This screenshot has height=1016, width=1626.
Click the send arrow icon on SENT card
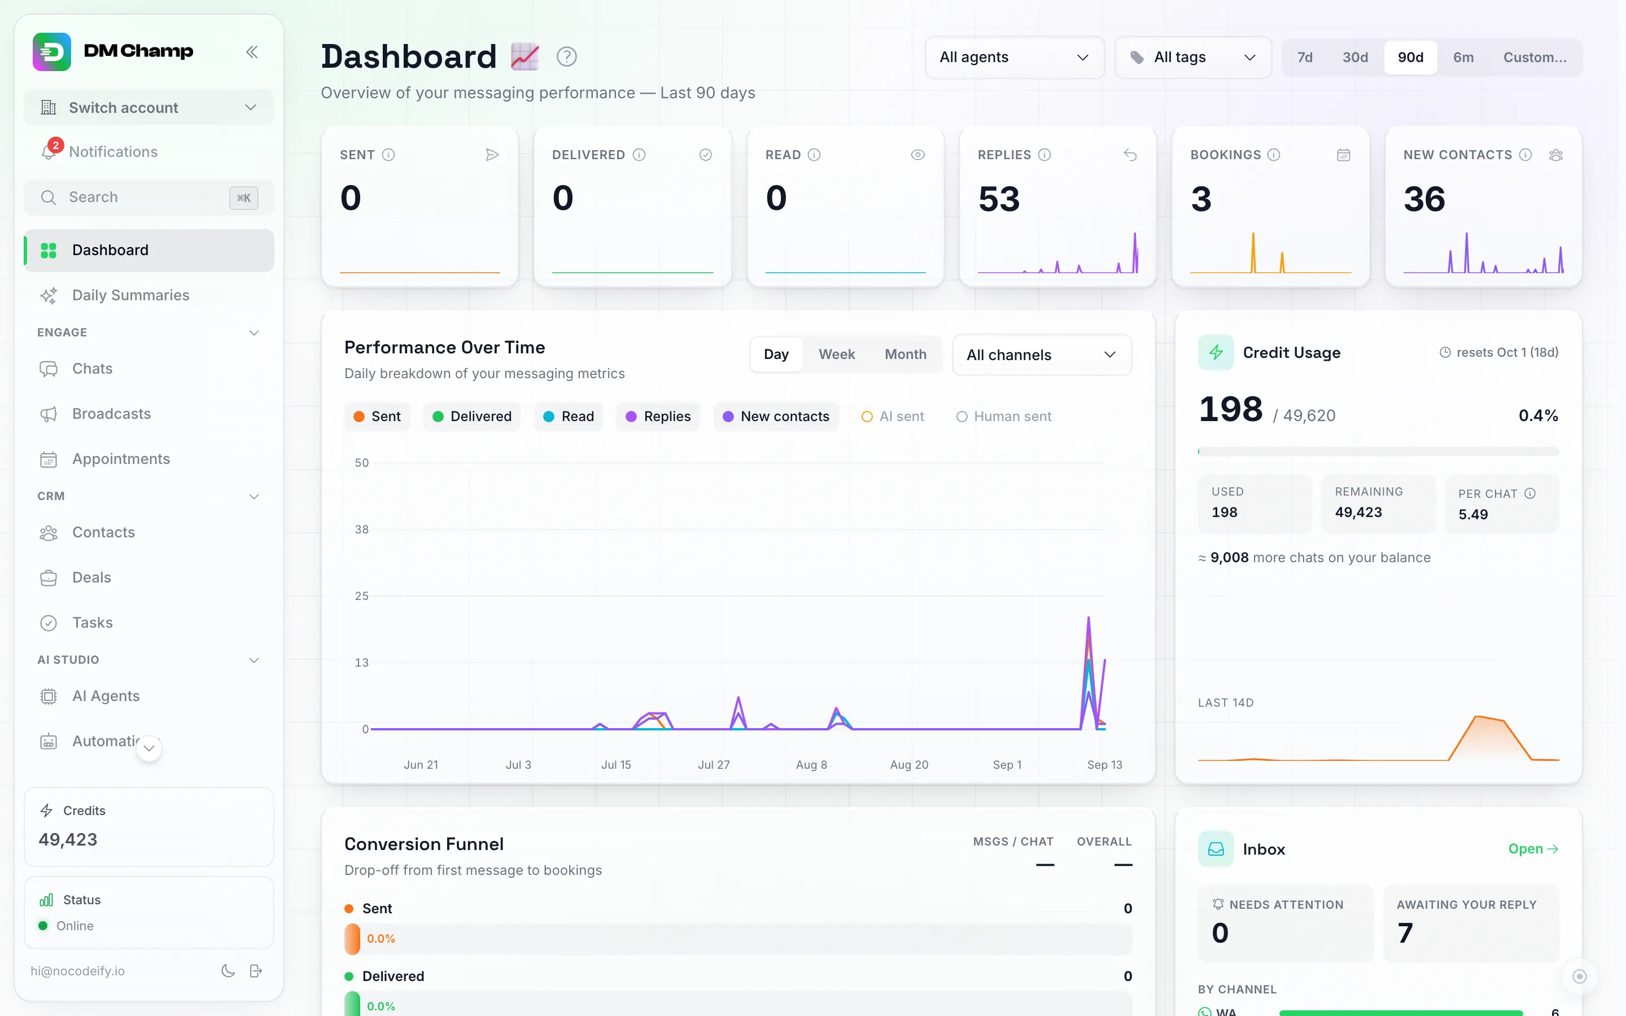pyautogui.click(x=492, y=155)
